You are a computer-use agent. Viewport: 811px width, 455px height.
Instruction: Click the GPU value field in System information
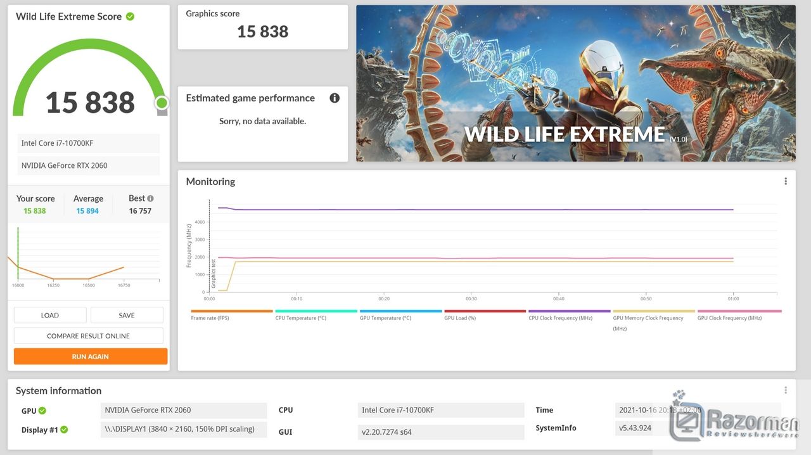point(184,410)
